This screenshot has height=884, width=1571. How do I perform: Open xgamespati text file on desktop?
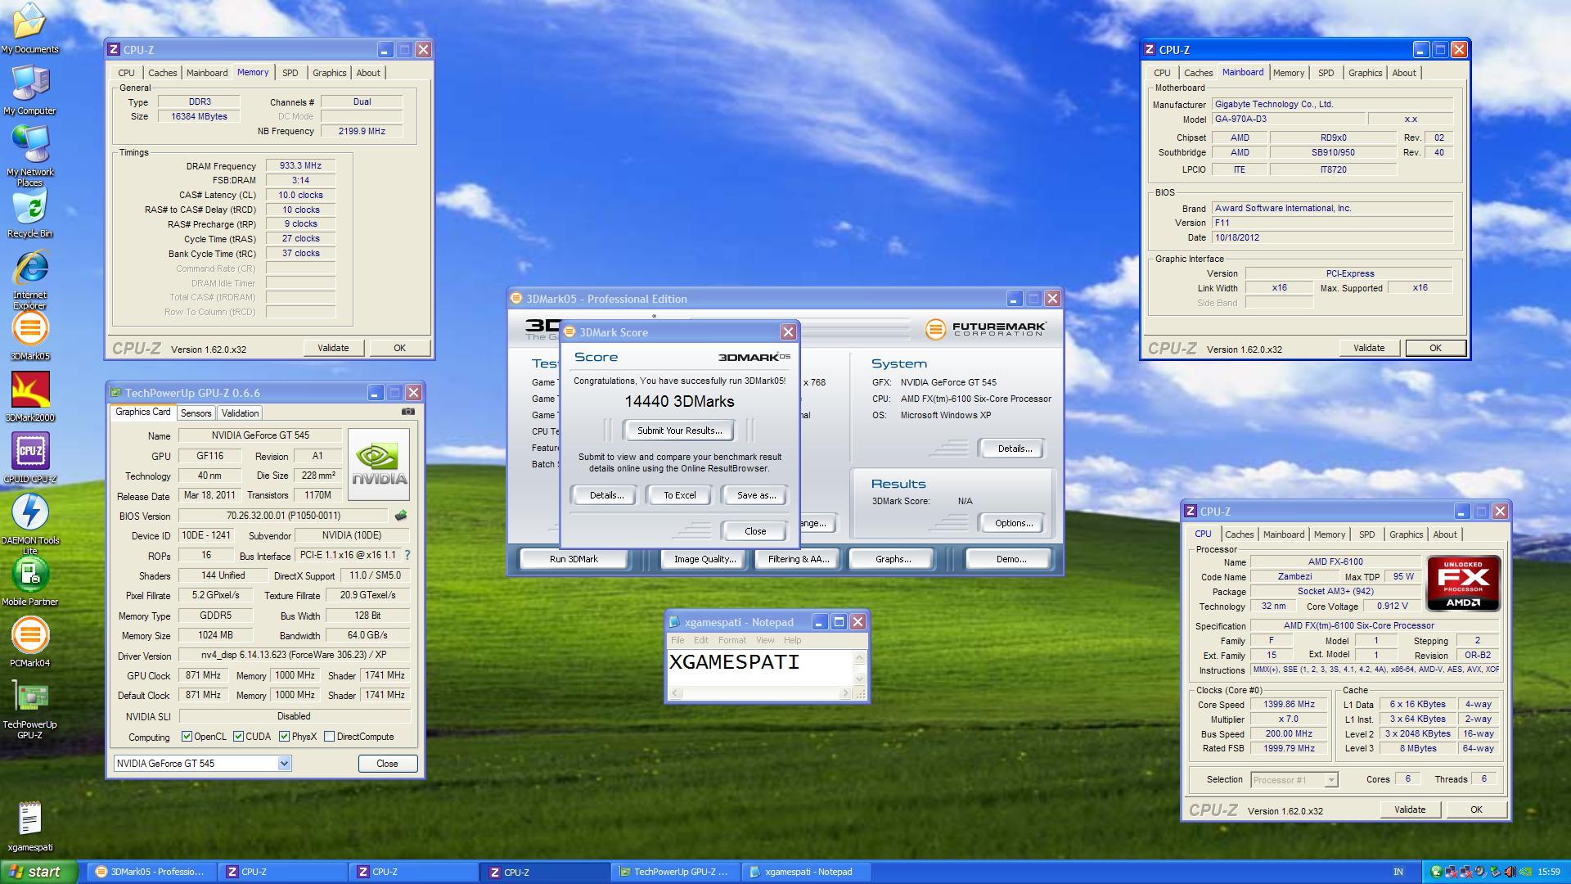tap(29, 826)
